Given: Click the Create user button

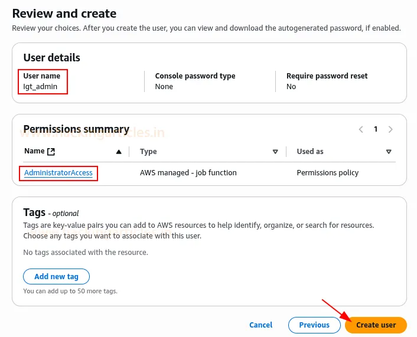Looking at the screenshot, I should 376,325.
